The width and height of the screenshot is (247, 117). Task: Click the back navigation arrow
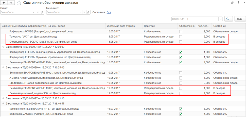pyautogui.click(x=4, y=3)
